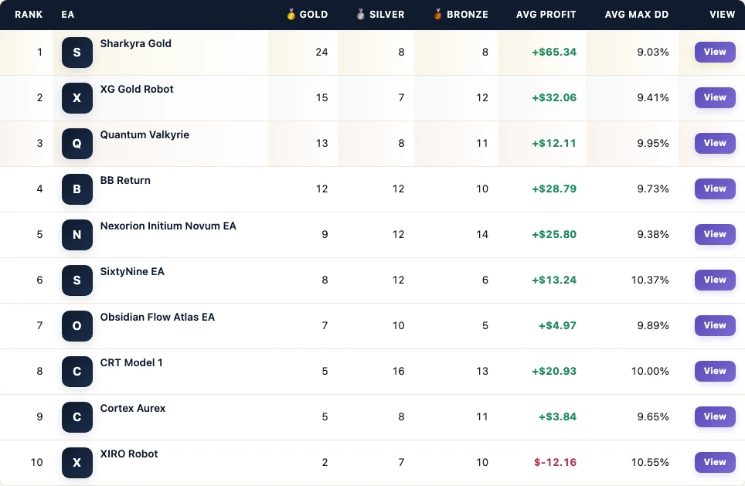Click the EA column header
745x486 pixels.
(x=67, y=14)
